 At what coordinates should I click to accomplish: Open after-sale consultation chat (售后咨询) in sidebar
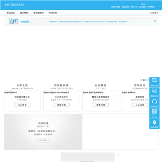tap(154, 93)
